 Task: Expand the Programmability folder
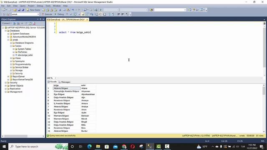click(x=11, y=65)
